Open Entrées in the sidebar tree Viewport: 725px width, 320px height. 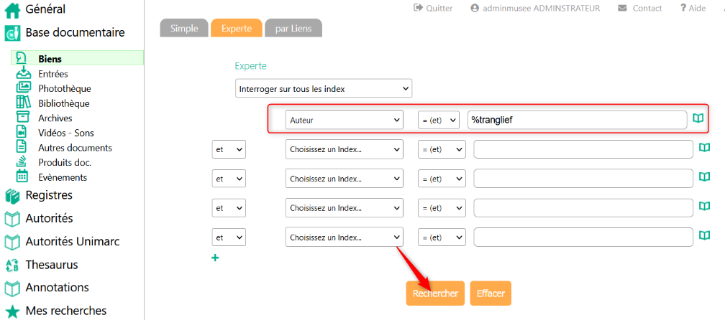(x=53, y=74)
